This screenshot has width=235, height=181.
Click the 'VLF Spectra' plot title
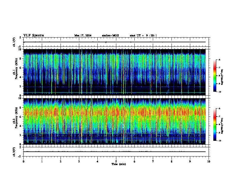(x=34, y=35)
